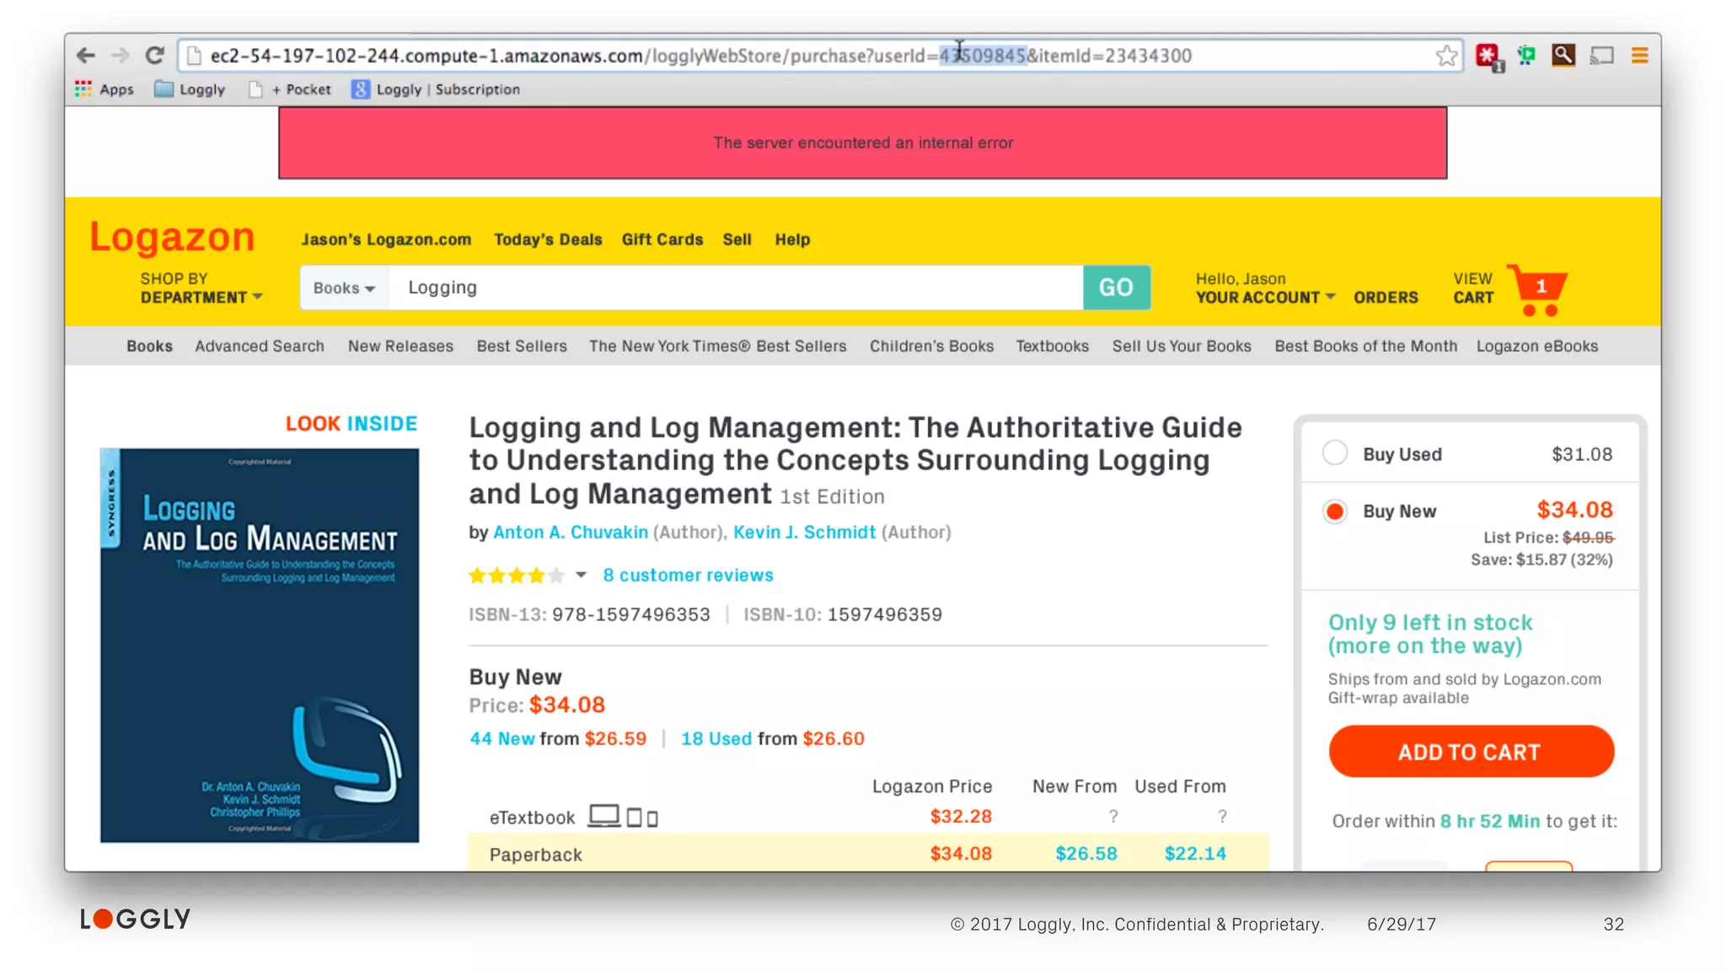Select the Buy Used radio option
1726x971 pixels.
[1335, 453]
